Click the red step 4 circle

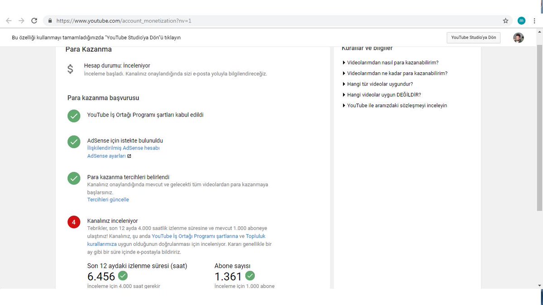(x=74, y=222)
